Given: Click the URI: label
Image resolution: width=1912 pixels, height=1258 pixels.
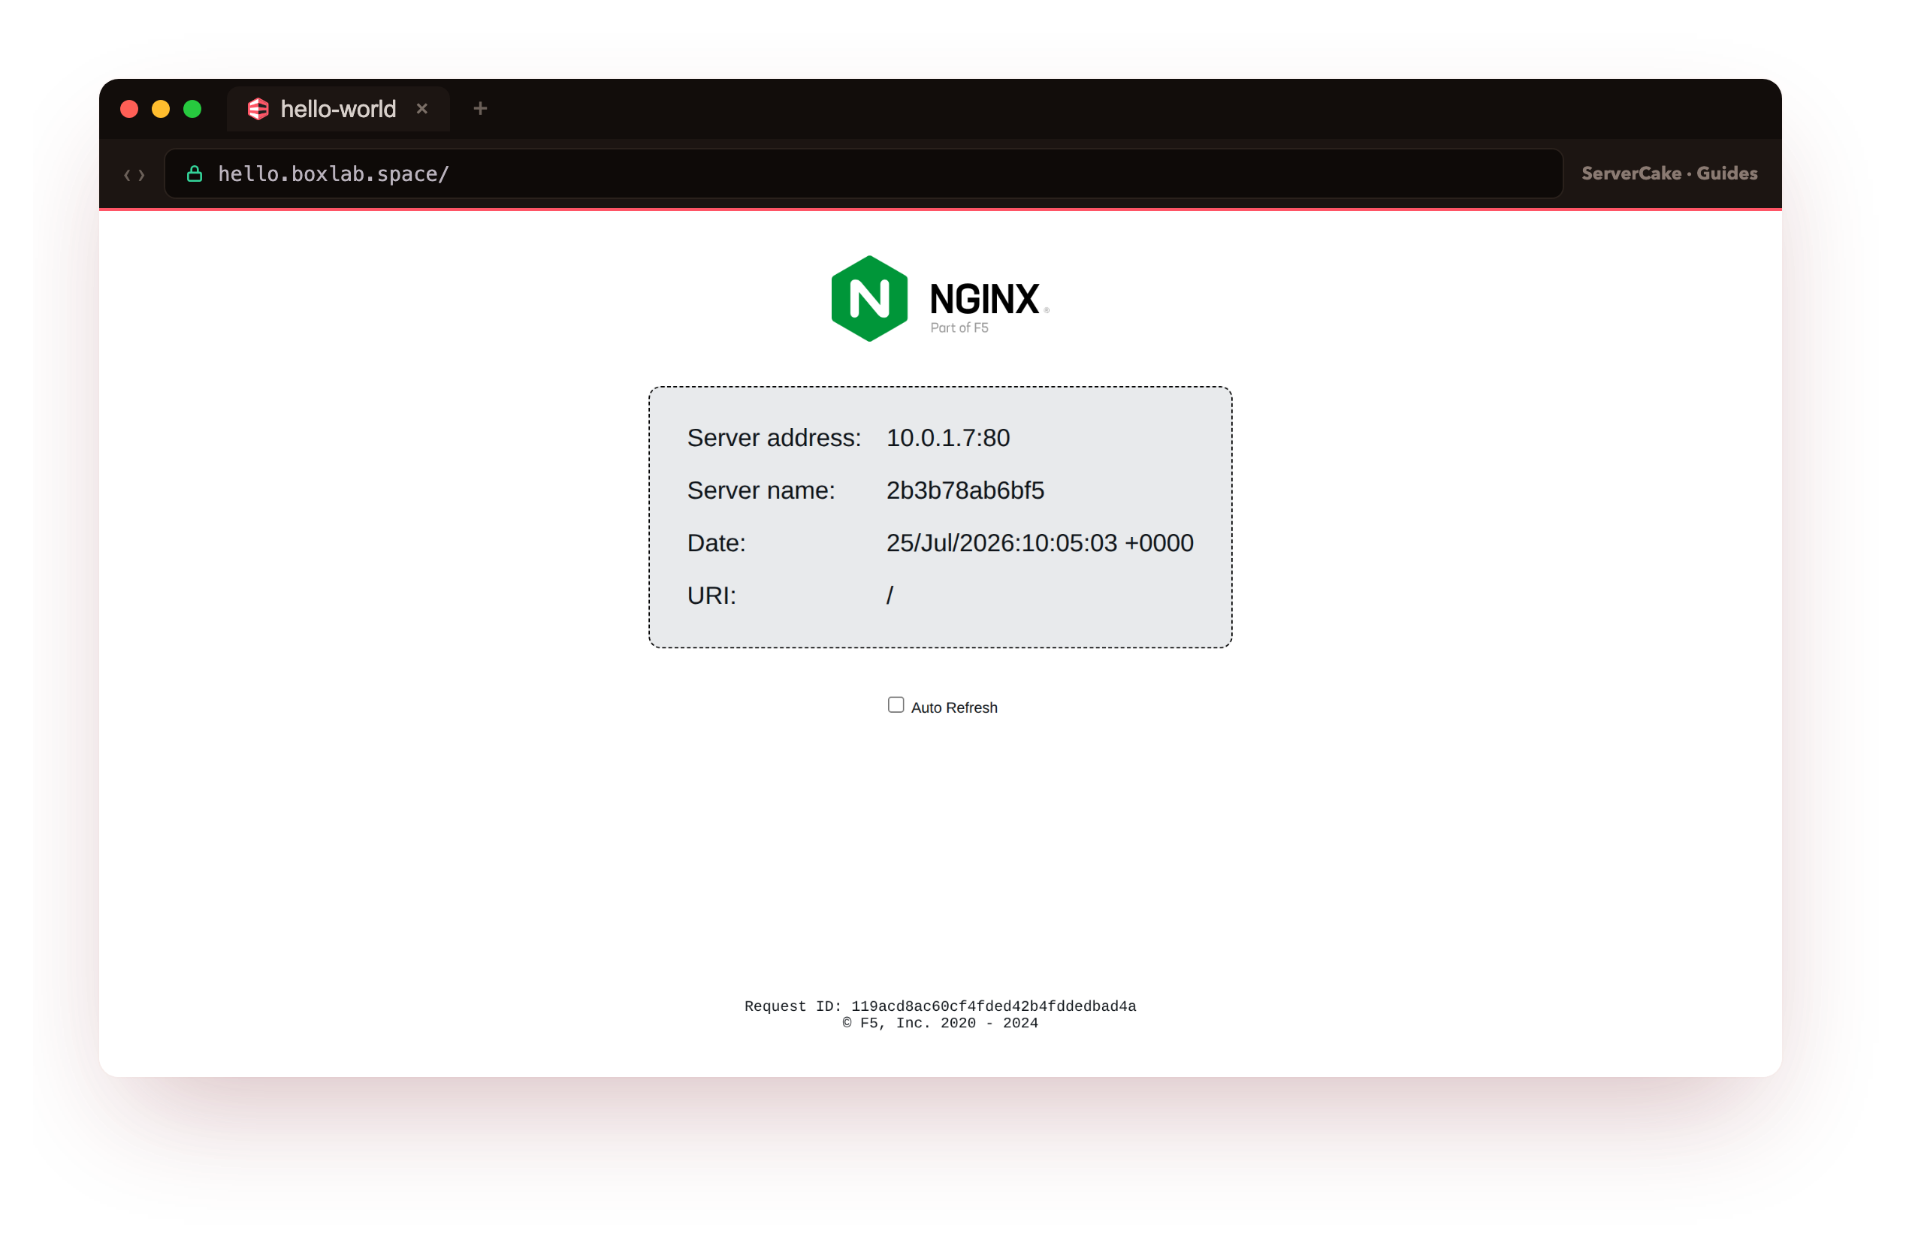Looking at the screenshot, I should 711,596.
